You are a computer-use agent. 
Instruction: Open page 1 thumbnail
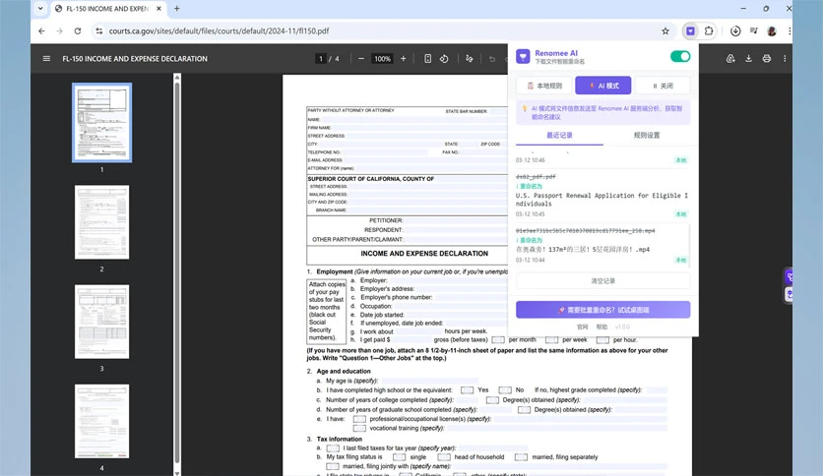101,123
